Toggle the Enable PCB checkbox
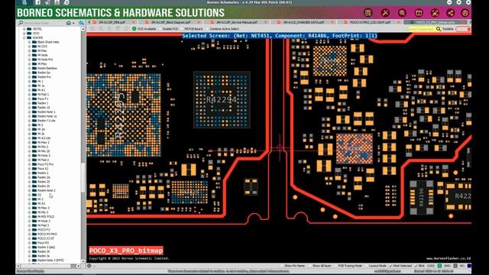Viewport: 489px width, 275px height. point(160,29)
